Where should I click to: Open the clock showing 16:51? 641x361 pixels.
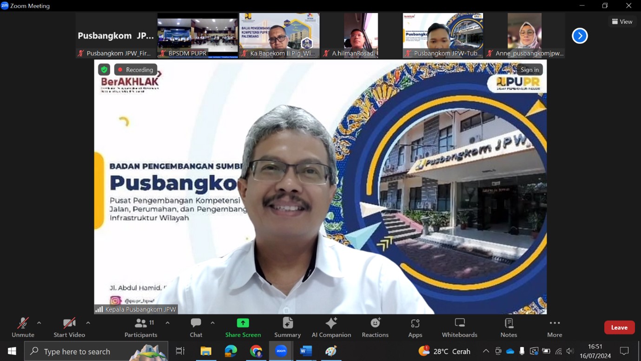click(595, 351)
